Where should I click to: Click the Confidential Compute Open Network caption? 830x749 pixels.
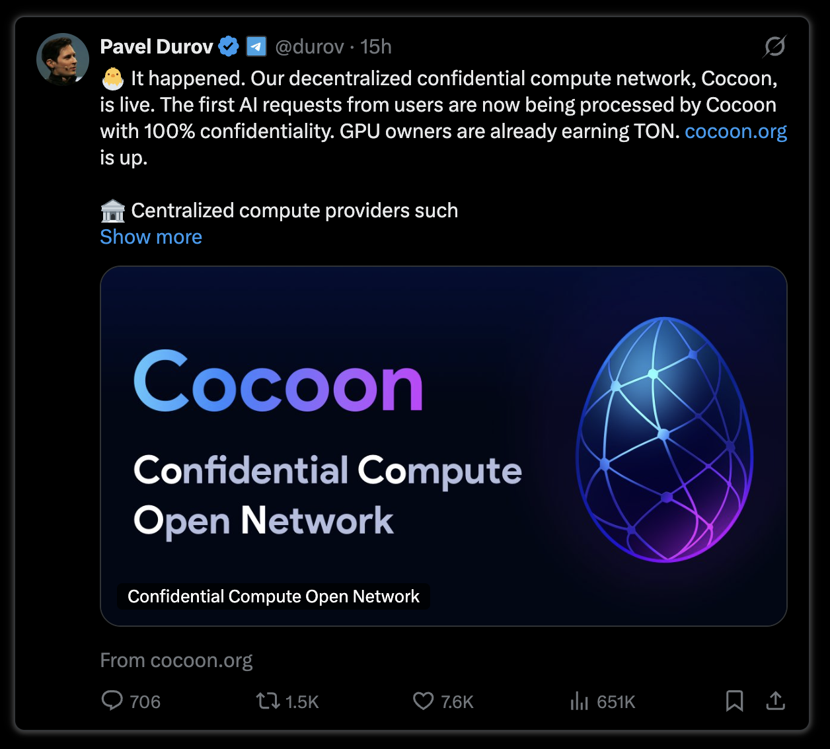point(274,596)
